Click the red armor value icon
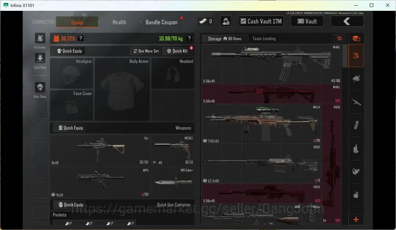Viewport: 396px width, 230px height. pyautogui.click(x=56, y=38)
